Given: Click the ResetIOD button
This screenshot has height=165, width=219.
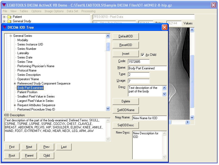Looking at the screenshot, I should [125, 45].
